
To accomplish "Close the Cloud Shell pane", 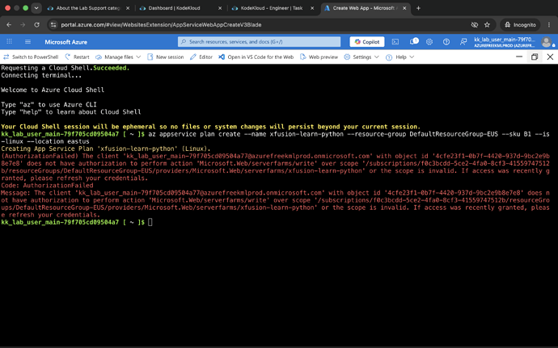I will pos(550,57).
